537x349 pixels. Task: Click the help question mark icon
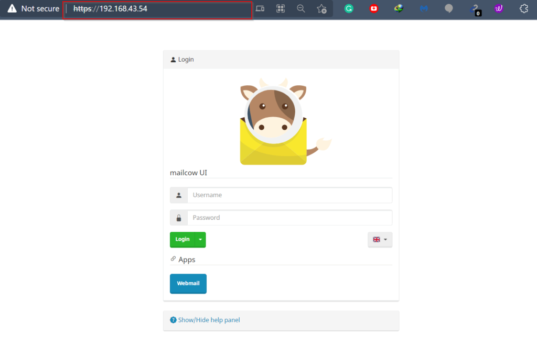tap(173, 320)
